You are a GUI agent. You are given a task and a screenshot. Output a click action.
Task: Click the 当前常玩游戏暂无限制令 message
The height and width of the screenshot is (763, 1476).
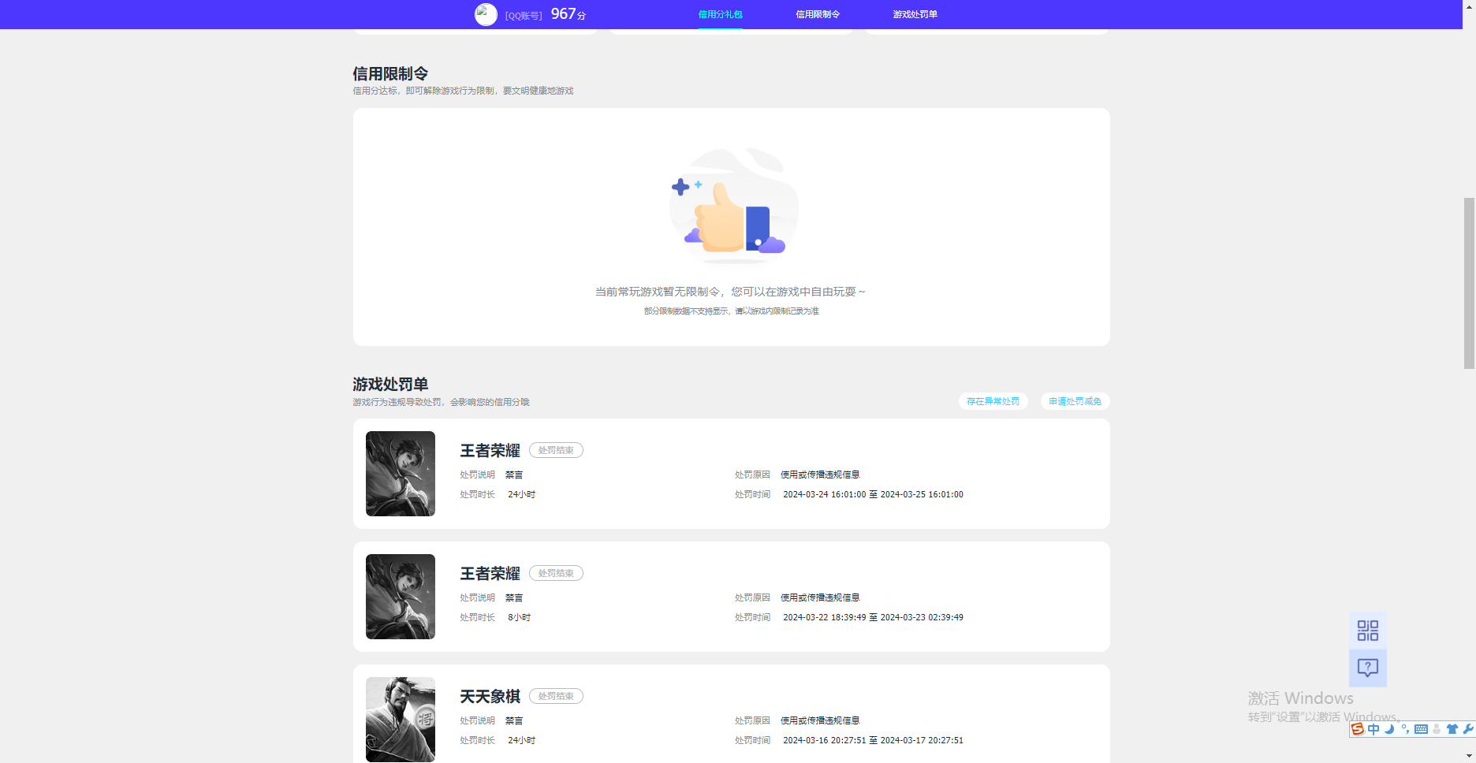pos(730,292)
